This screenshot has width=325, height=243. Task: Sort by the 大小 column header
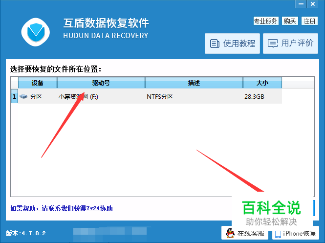tap(262, 83)
